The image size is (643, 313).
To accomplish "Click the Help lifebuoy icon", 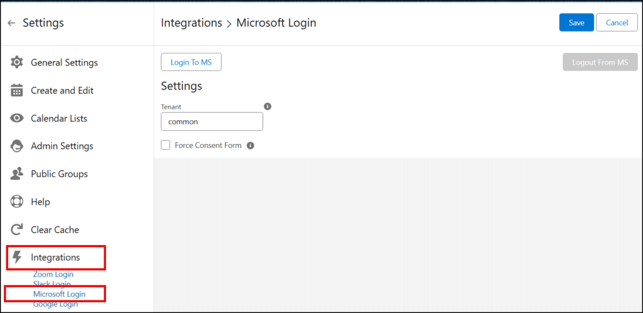I will point(17,202).
